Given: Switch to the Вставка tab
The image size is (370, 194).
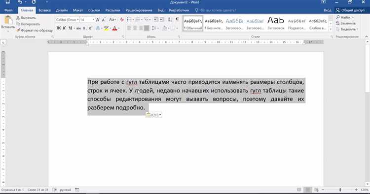Looking at the screenshot, I should [x=44, y=10].
